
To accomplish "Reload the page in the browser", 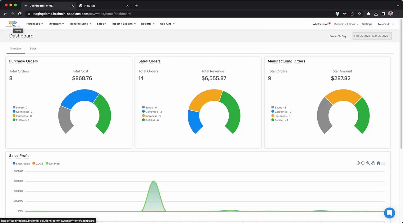I will tap(20, 14).
